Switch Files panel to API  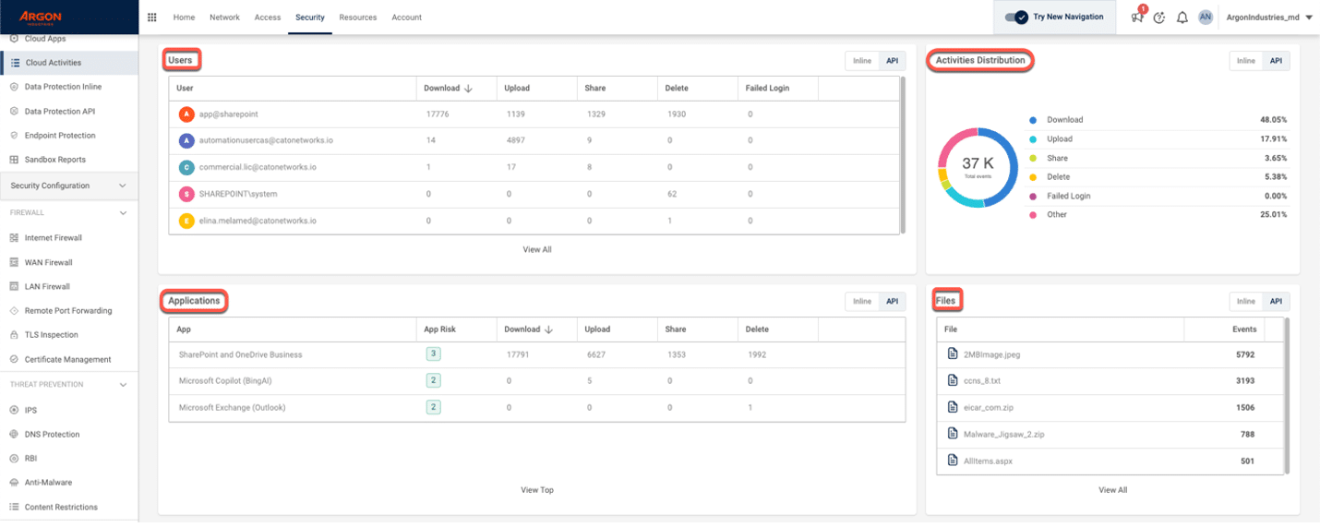pos(1276,302)
